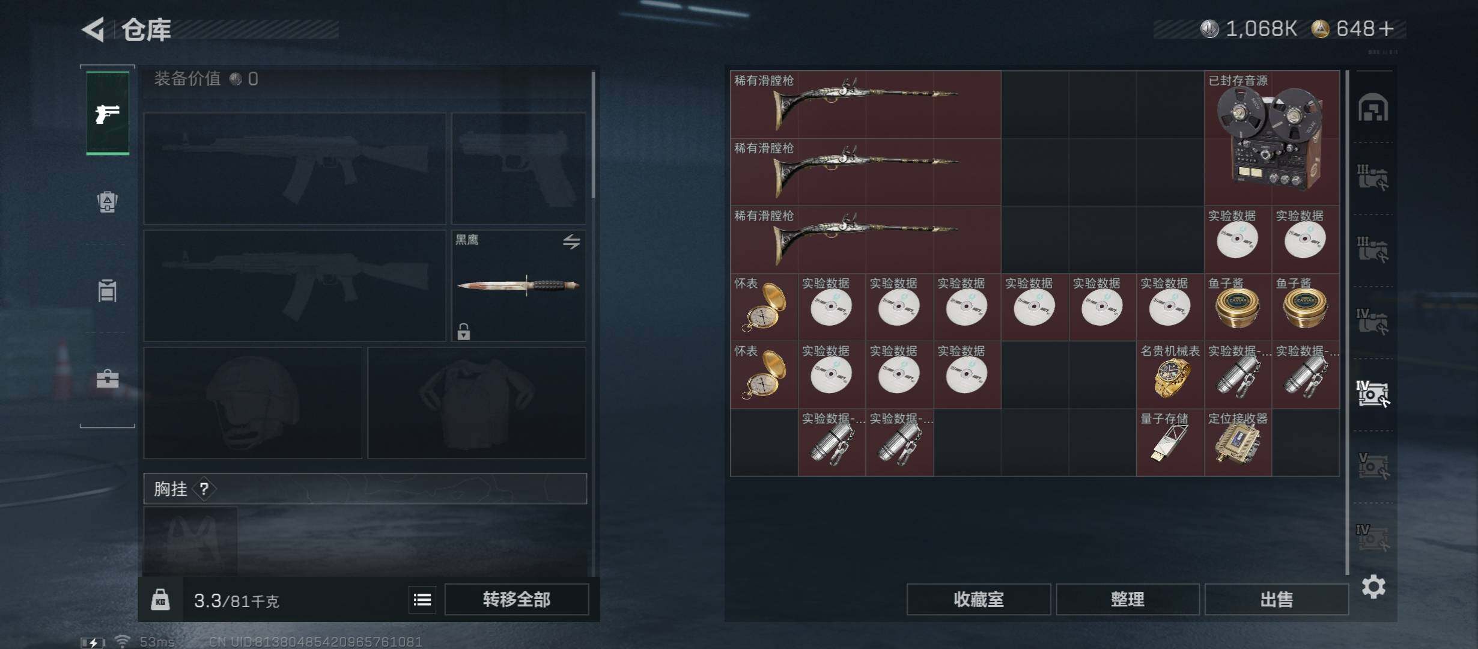Toggle the lock icon under the knife

pos(463,331)
